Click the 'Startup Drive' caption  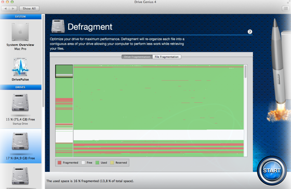[x=20, y=124]
